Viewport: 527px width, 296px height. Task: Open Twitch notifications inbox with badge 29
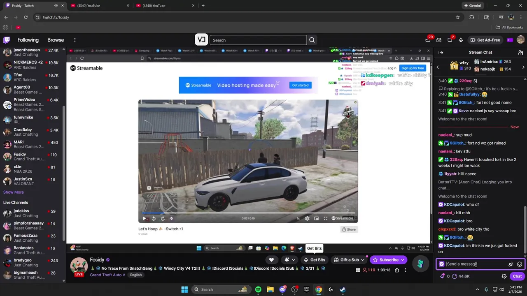(428, 40)
